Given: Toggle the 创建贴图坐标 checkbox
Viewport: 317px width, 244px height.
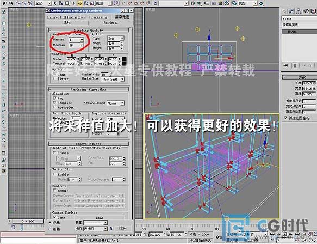Looking at the screenshot, I should tap(285, 118).
